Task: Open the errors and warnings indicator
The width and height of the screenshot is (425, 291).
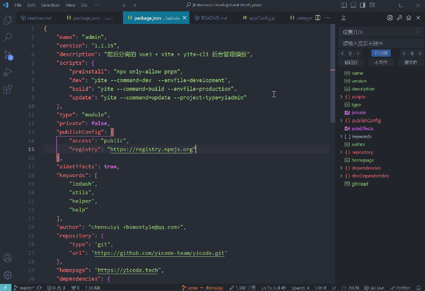Action: click(x=56, y=288)
